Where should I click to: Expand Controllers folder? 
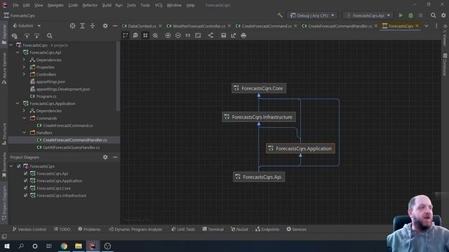[x=24, y=74]
